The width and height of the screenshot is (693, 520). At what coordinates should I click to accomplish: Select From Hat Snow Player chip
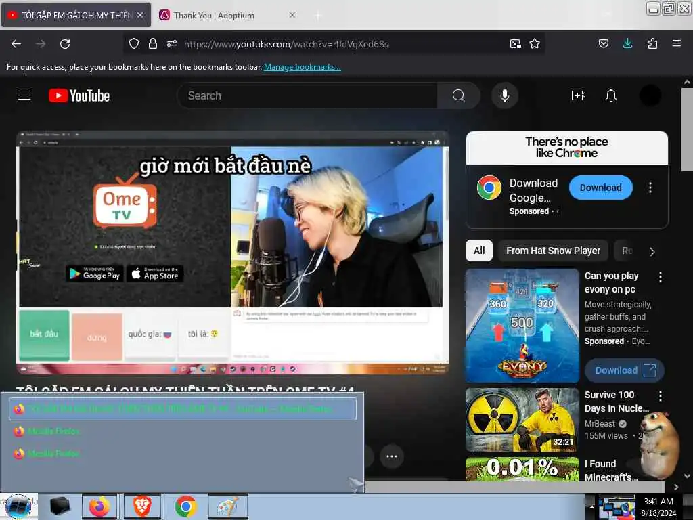point(553,251)
